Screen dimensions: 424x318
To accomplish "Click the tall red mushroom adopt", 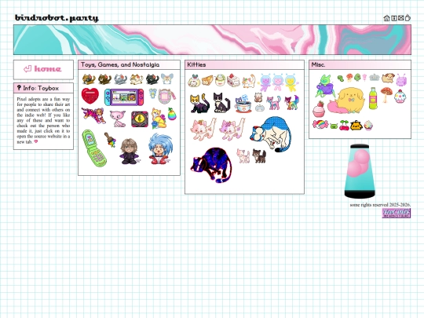I will 386,94.
